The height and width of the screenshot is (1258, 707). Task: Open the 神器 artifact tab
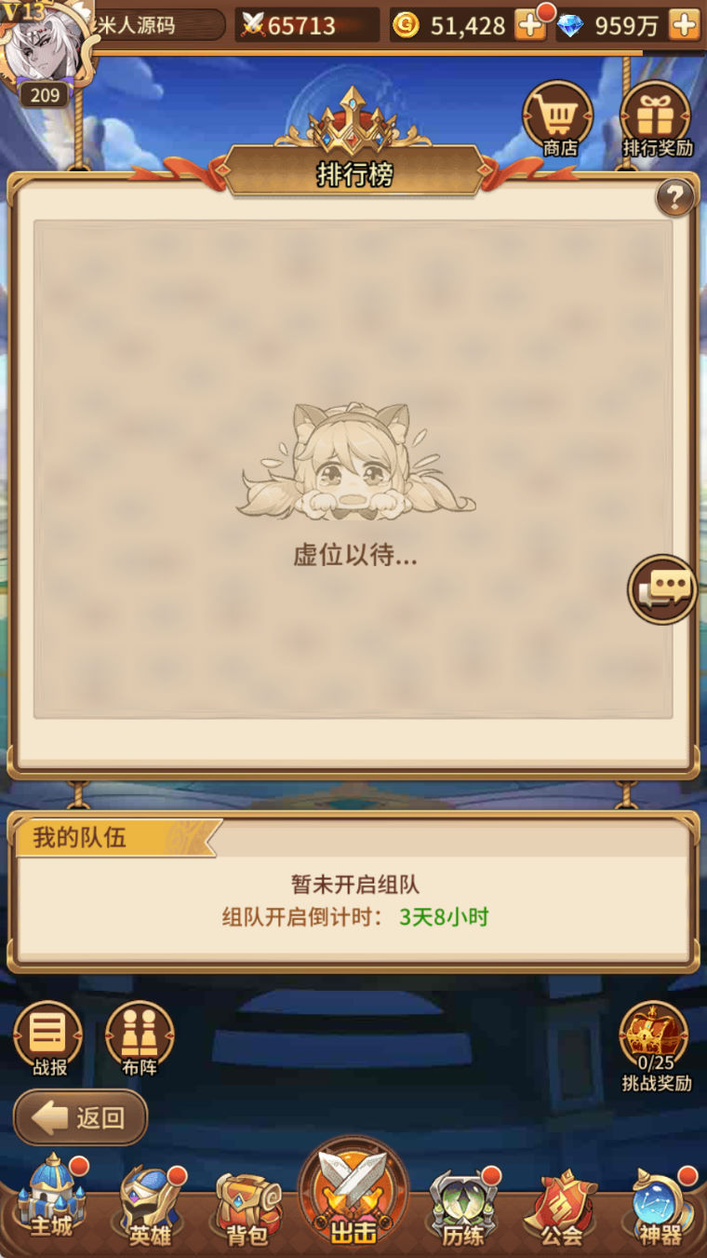[x=660, y=1208]
